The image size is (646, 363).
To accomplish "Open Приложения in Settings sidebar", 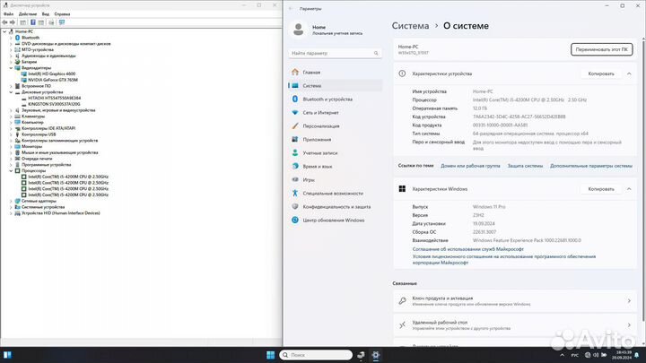I will (x=335, y=140).
